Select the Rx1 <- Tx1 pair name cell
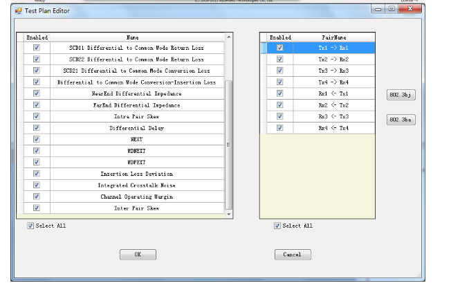 click(x=334, y=93)
